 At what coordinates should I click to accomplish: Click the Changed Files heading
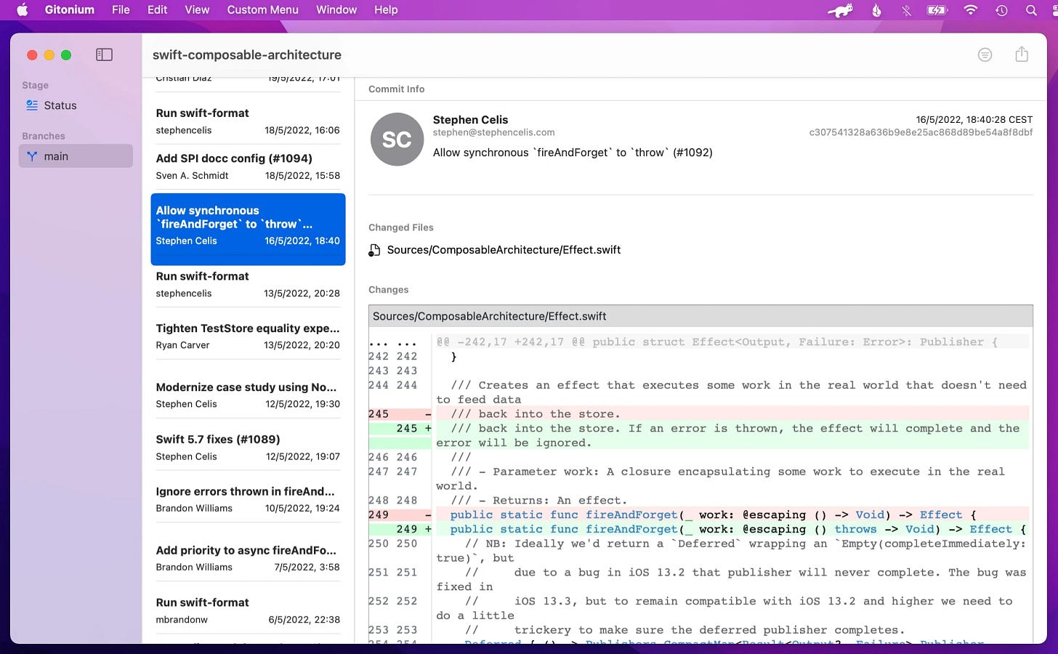click(x=400, y=227)
